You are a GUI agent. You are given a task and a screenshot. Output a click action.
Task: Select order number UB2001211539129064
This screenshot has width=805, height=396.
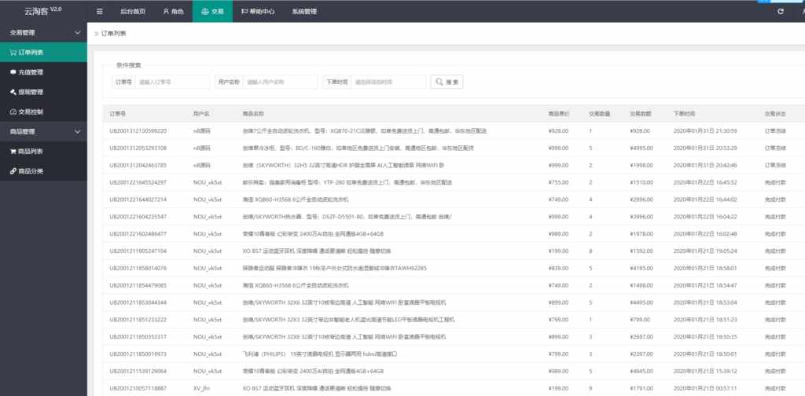pyautogui.click(x=138, y=372)
